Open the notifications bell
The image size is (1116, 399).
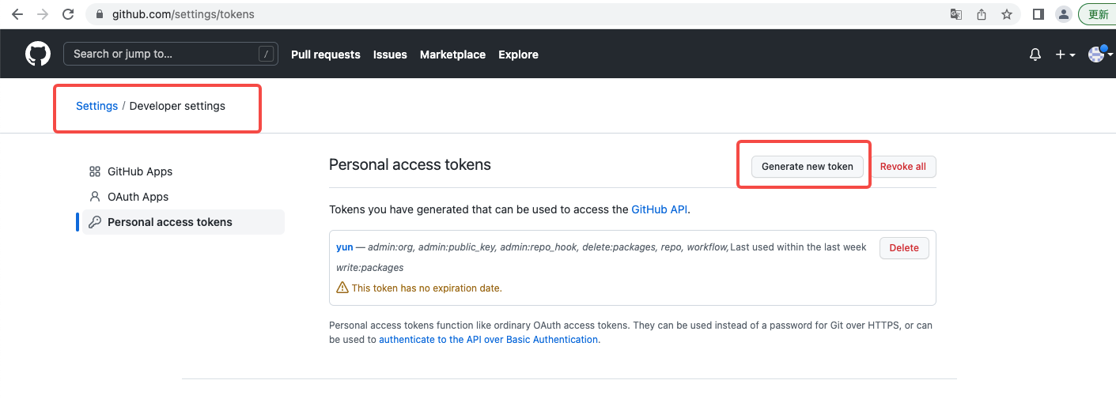(x=1035, y=55)
